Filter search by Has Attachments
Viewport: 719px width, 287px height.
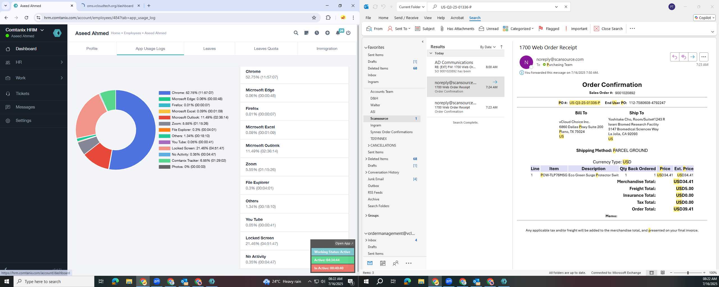coord(457,29)
